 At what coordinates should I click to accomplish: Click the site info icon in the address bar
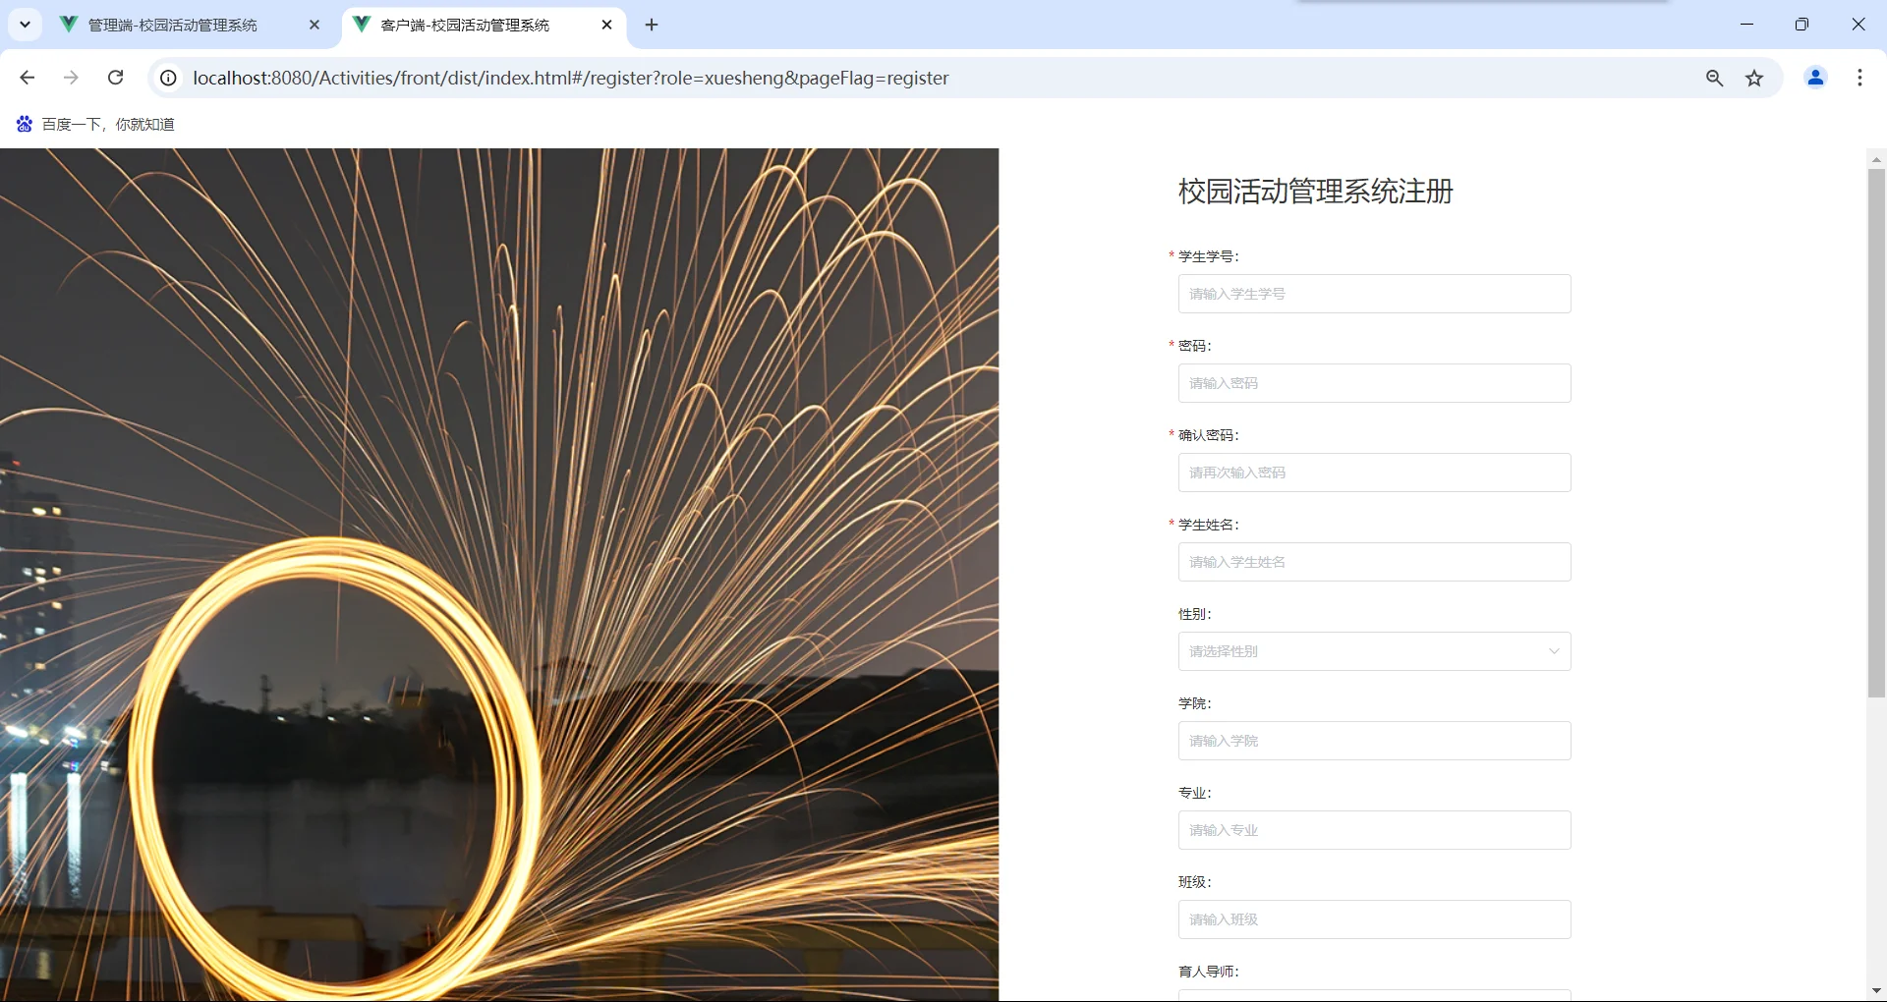(167, 78)
